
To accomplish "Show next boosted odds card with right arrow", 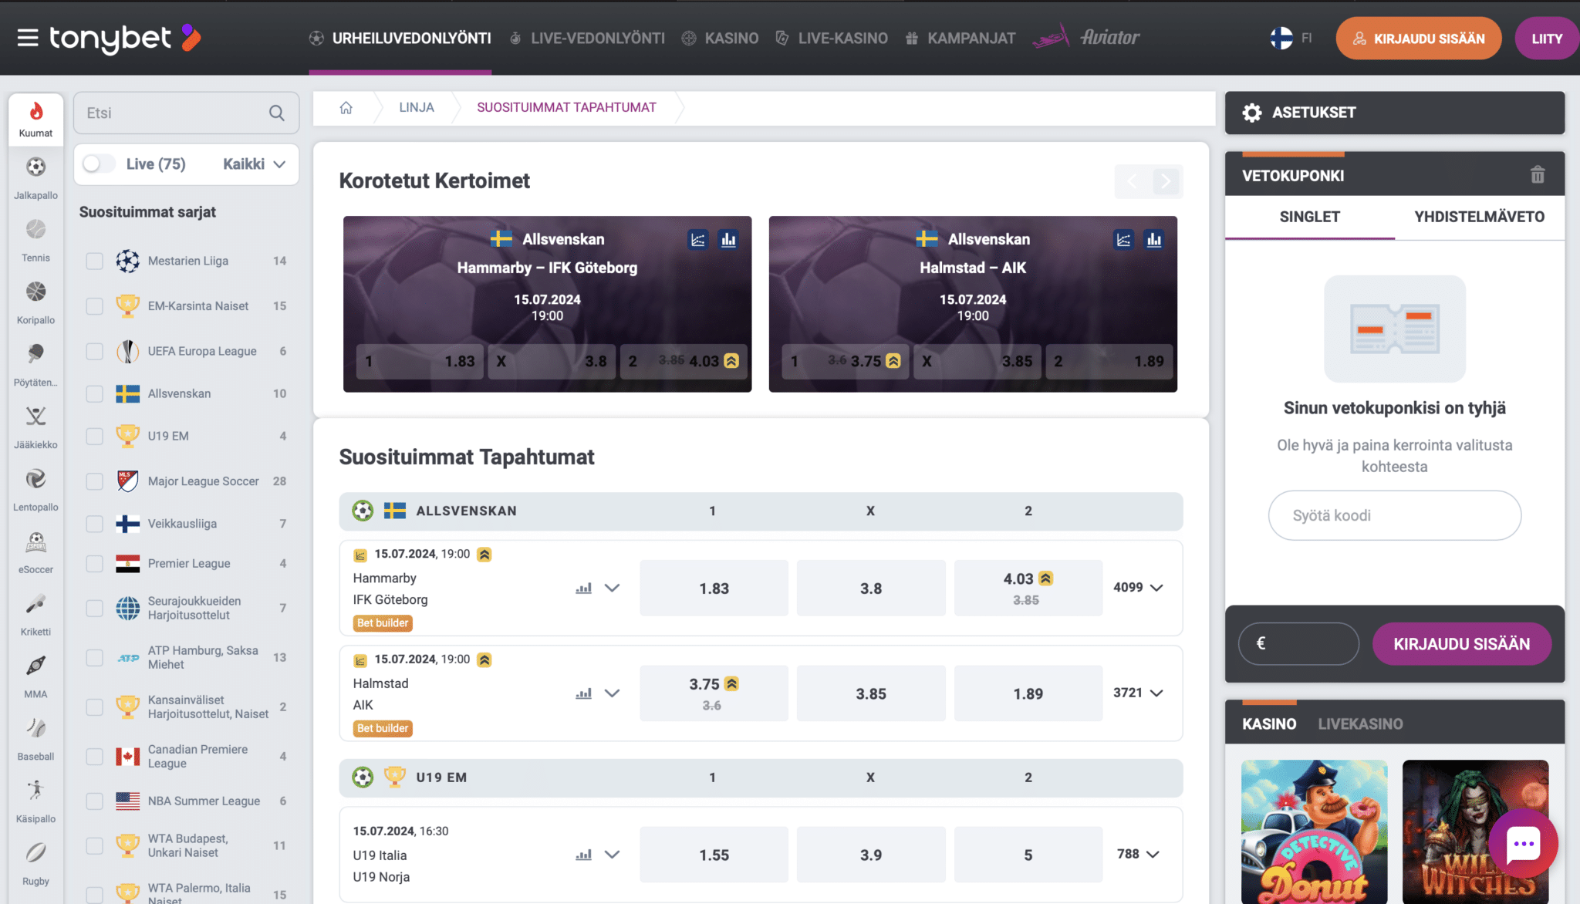I will point(1166,181).
